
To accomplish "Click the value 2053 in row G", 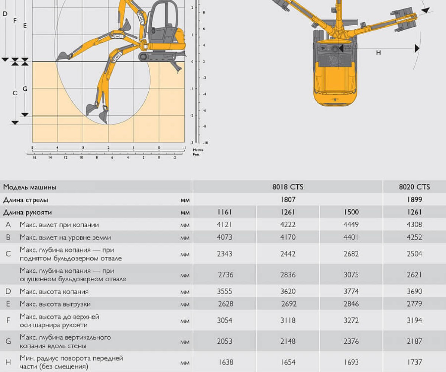I will (x=224, y=341).
